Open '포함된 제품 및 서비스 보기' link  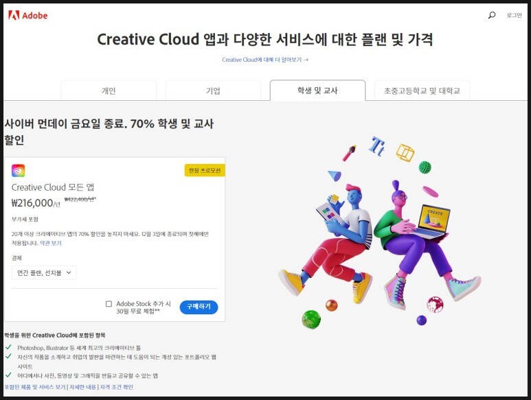[x=35, y=387]
